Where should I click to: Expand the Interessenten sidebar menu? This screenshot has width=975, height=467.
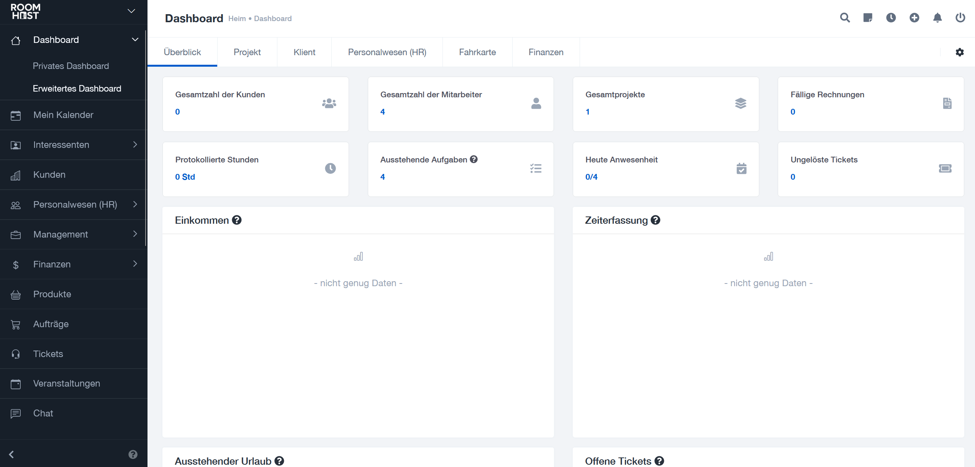pos(135,144)
